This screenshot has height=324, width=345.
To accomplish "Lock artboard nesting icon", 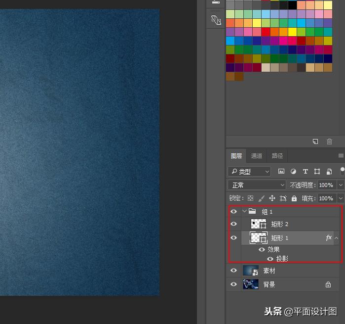I will pos(283,198).
